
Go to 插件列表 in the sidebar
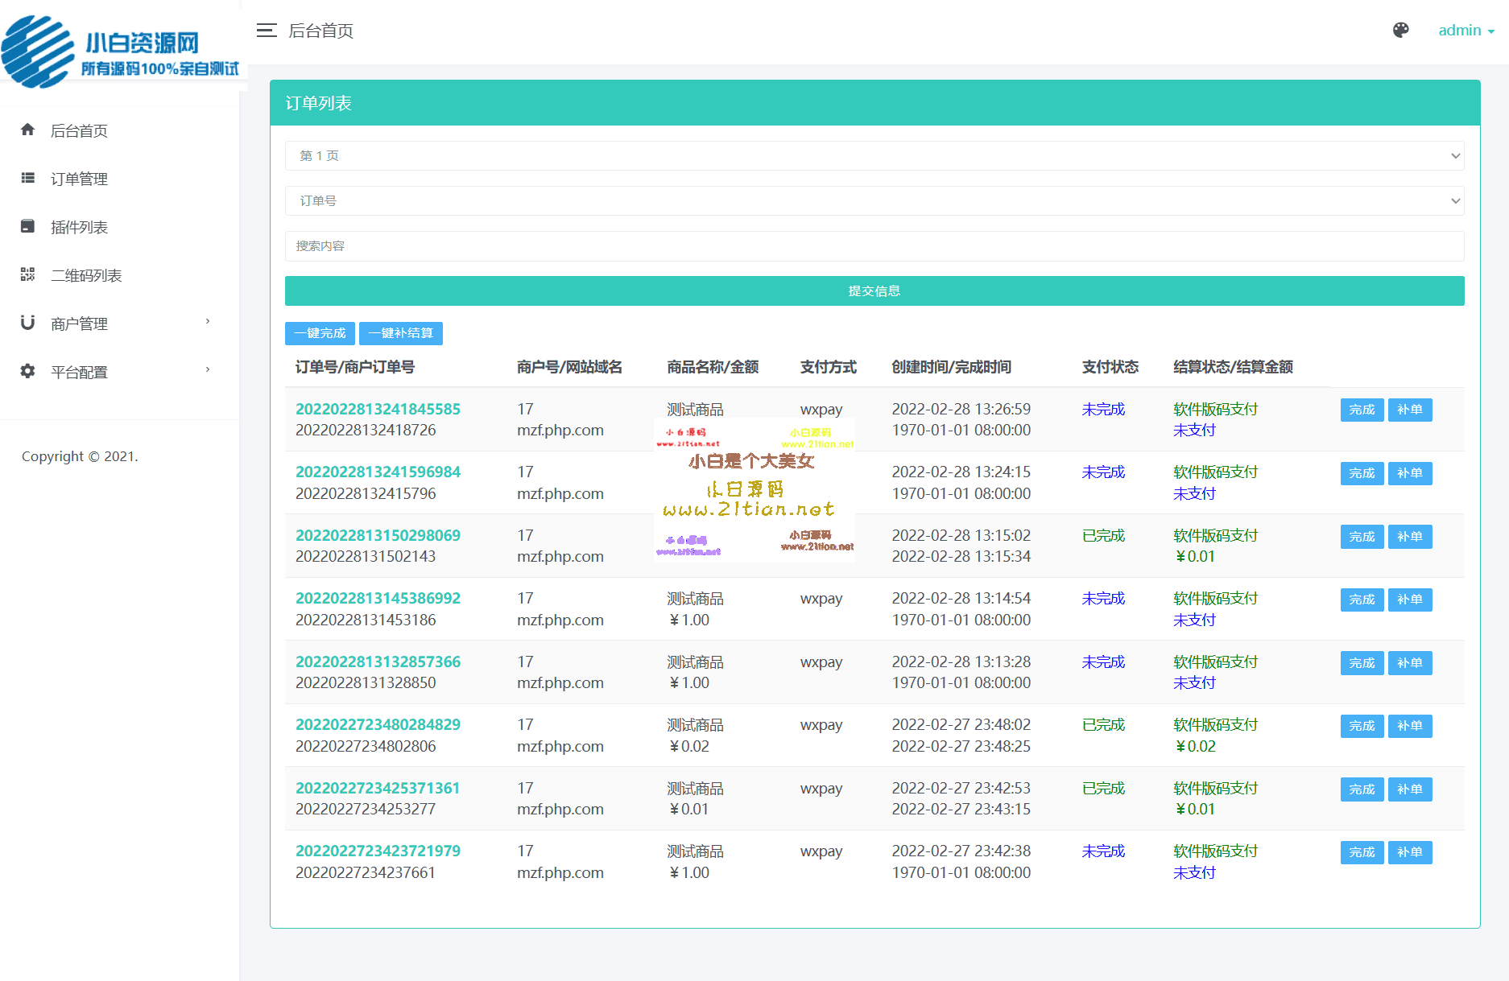(x=79, y=227)
